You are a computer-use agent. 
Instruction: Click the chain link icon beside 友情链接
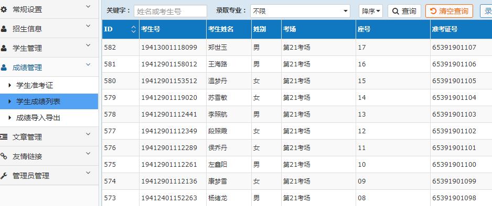[4, 156]
